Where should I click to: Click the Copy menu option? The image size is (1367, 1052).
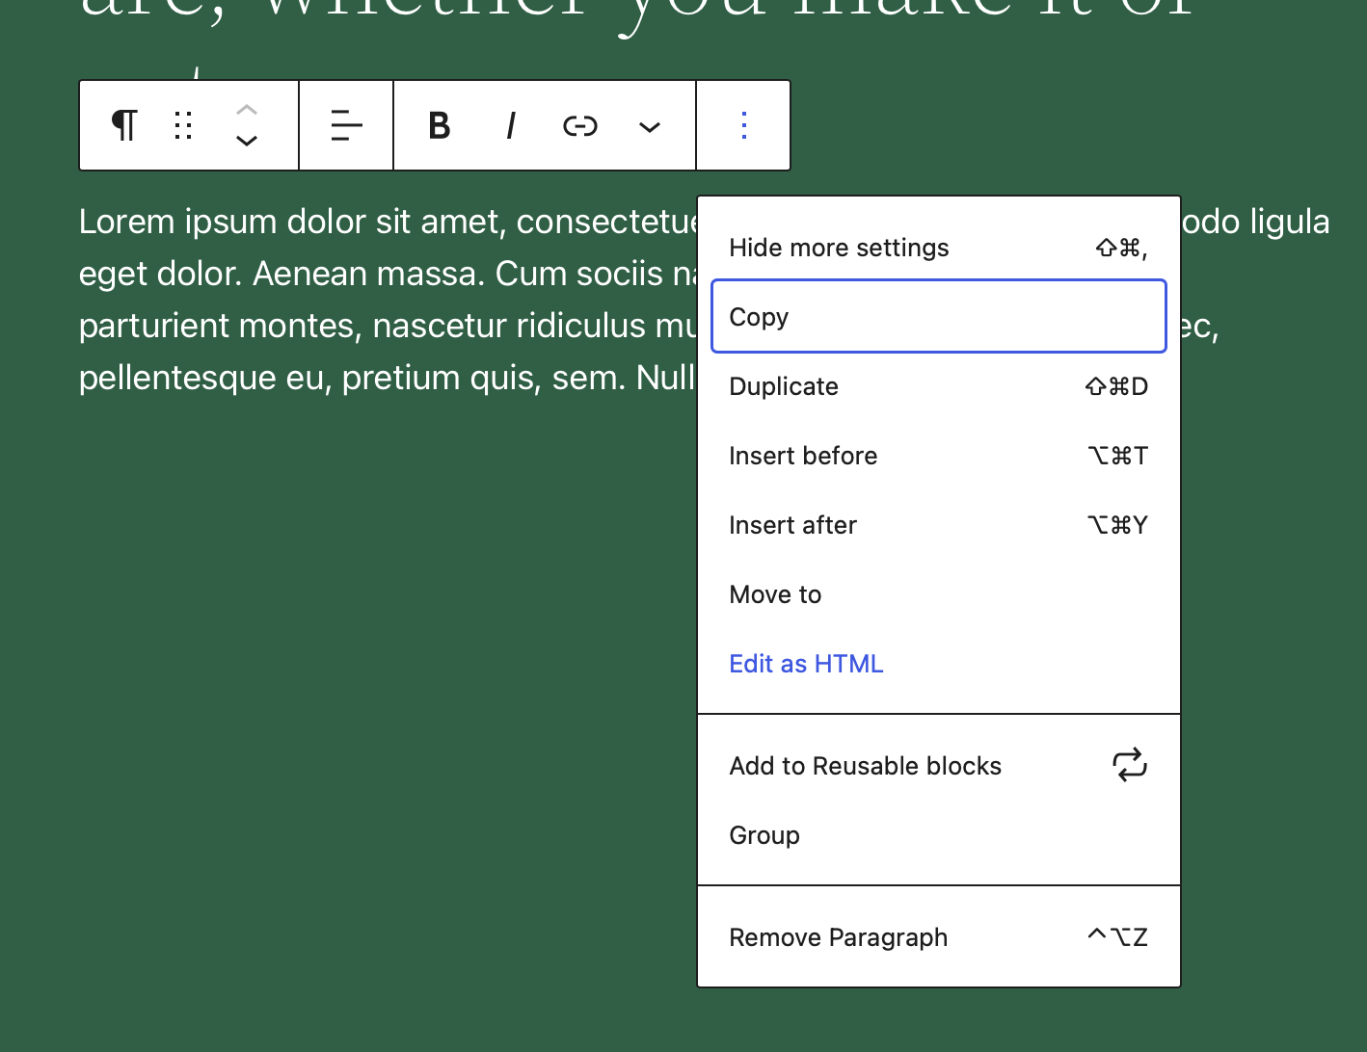(759, 316)
